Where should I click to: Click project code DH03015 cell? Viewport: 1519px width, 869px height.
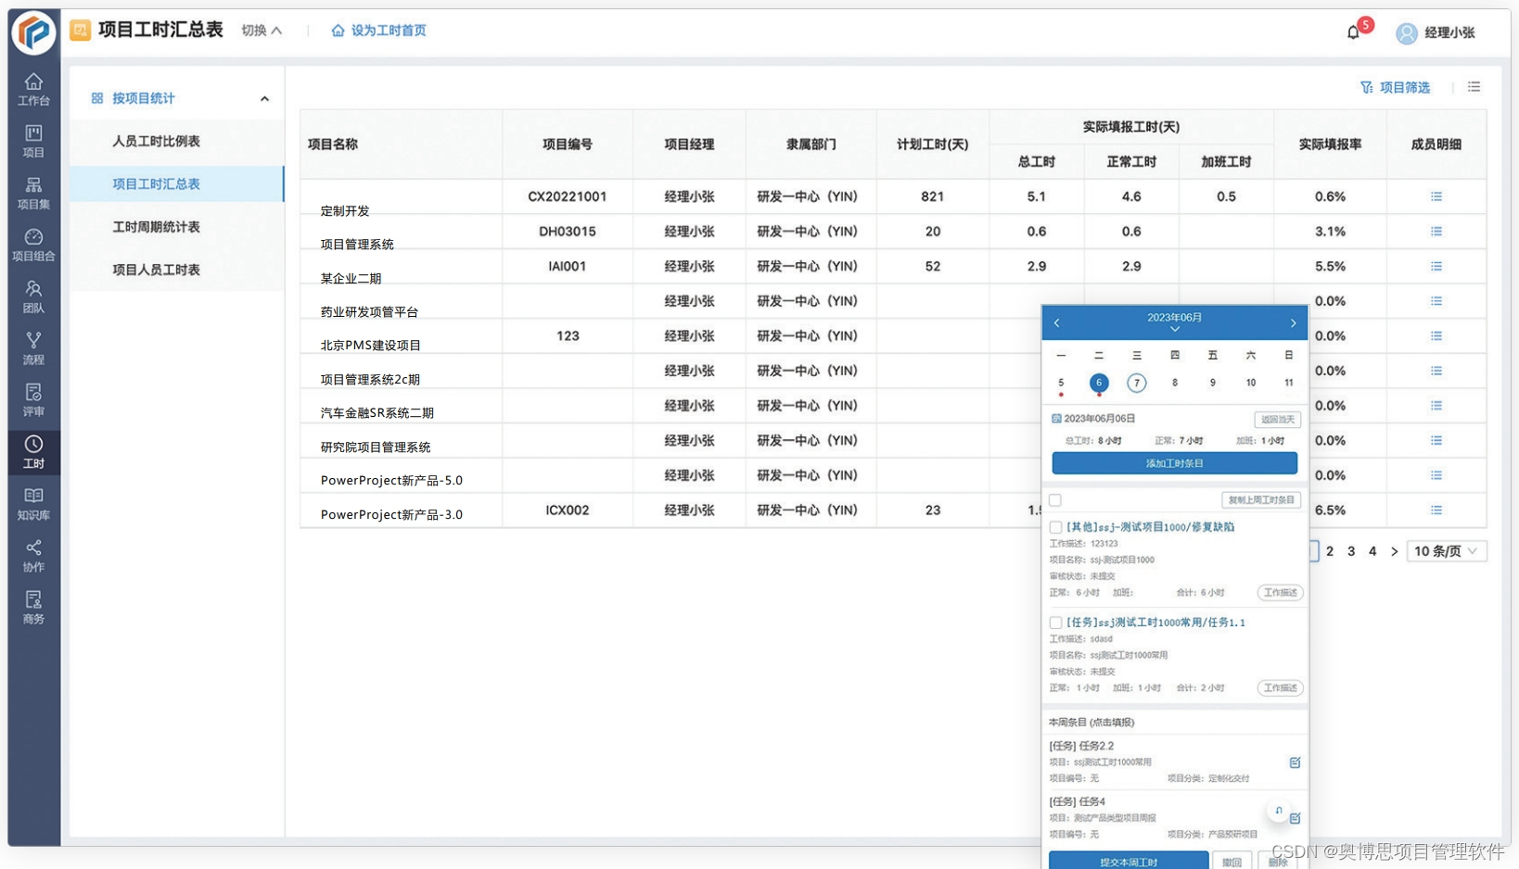pos(568,232)
